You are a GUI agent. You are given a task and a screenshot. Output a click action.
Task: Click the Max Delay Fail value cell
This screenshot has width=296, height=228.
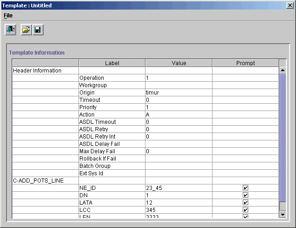click(x=179, y=151)
